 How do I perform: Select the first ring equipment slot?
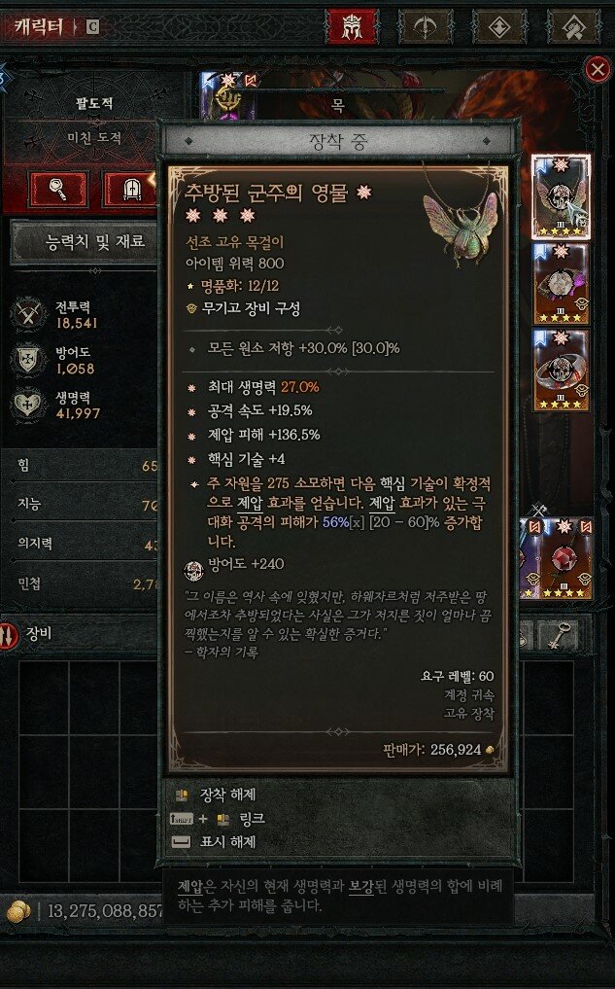(561, 283)
